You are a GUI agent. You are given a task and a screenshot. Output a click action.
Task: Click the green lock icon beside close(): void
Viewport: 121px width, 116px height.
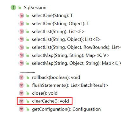(x=28, y=93)
